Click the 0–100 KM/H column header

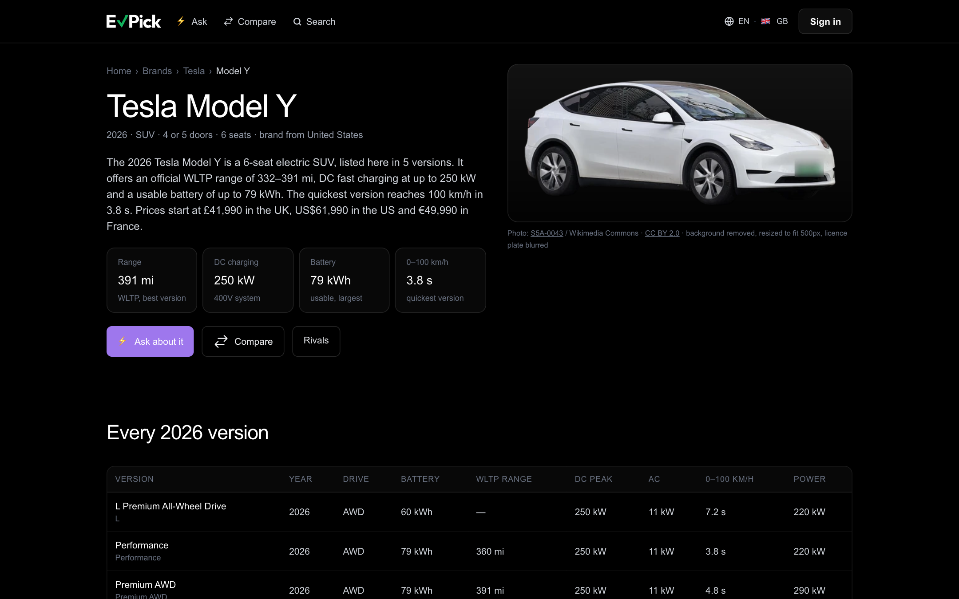tap(729, 479)
